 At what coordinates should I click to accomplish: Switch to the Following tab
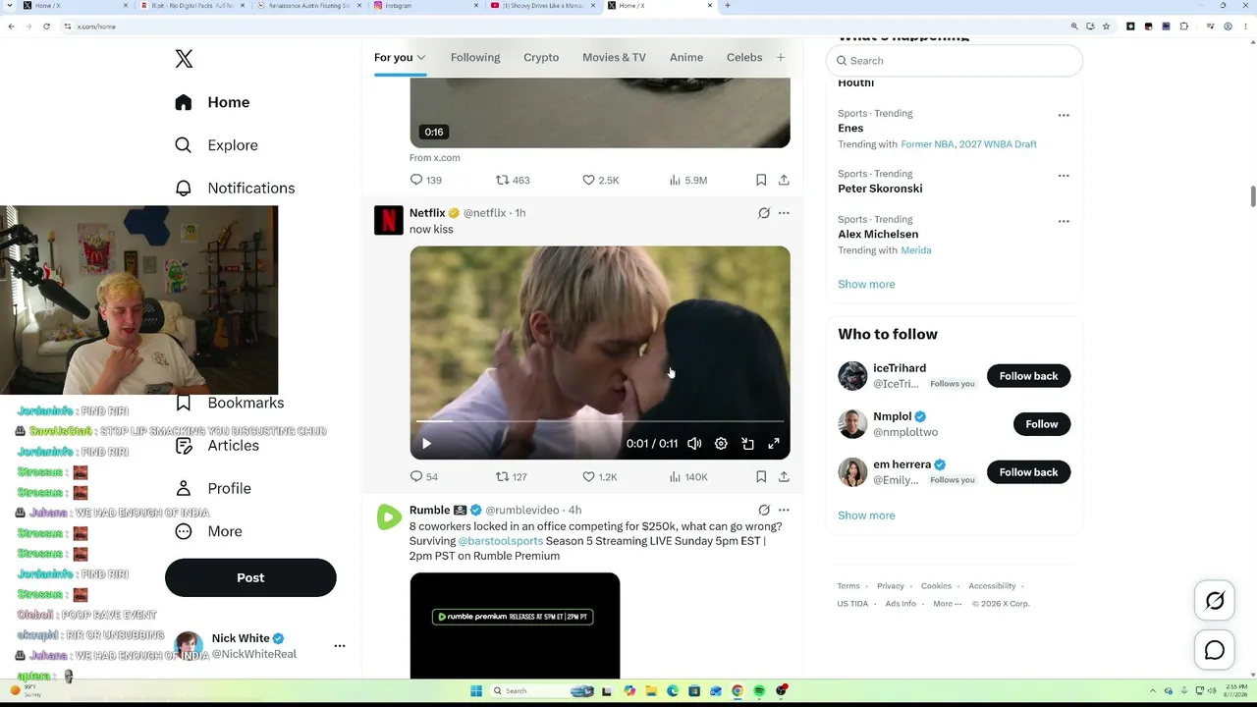click(x=475, y=57)
